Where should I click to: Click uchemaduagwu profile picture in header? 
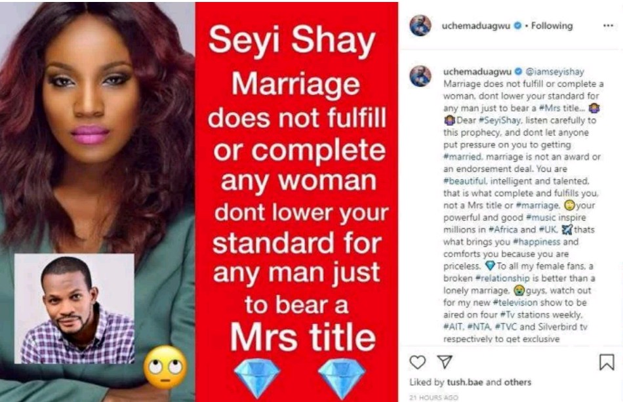pos(420,26)
